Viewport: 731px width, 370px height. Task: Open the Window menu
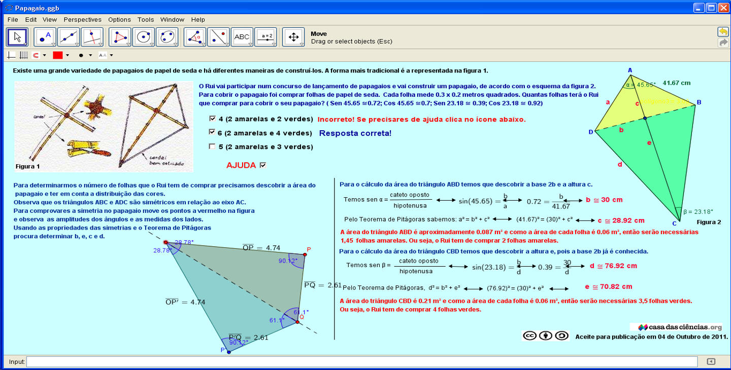click(x=172, y=20)
